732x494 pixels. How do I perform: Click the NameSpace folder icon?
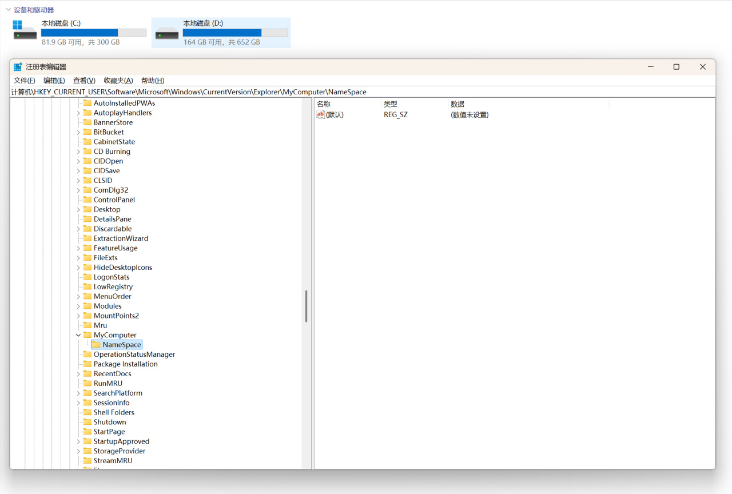click(x=97, y=345)
